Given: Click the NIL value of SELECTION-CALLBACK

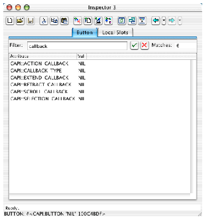Looking at the screenshot, I should point(81,99).
